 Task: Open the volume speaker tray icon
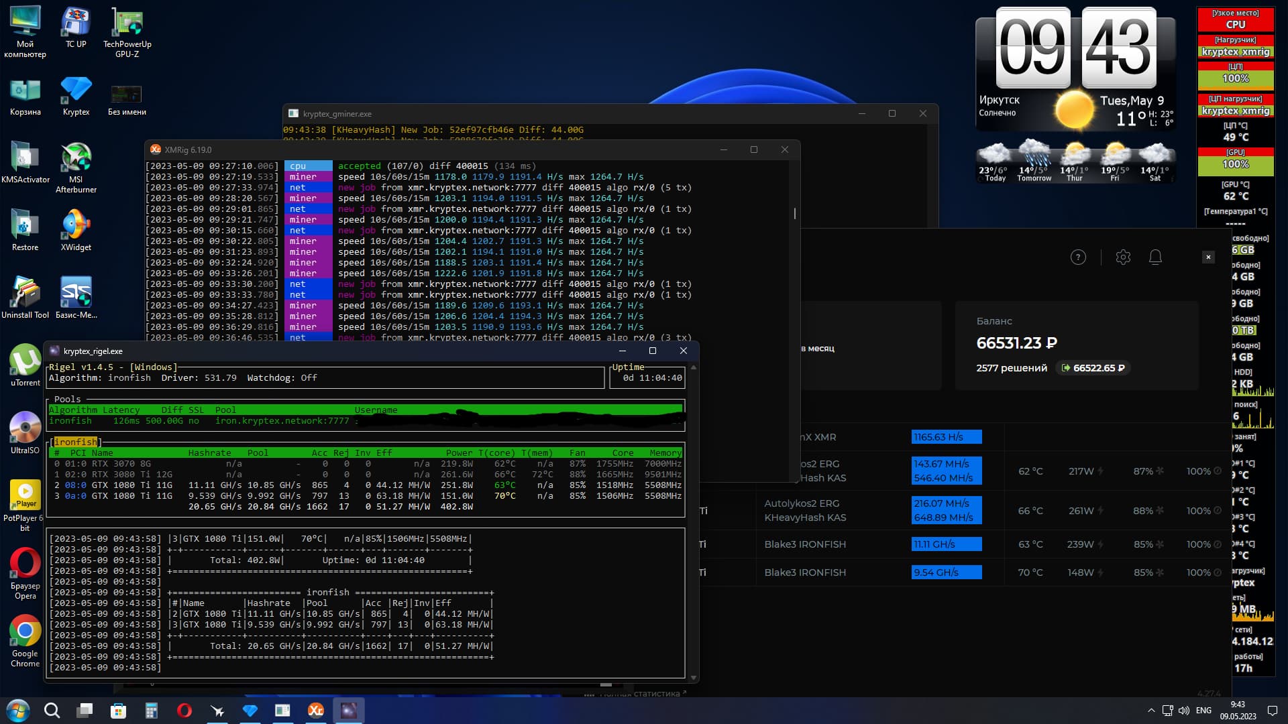click(x=1184, y=711)
